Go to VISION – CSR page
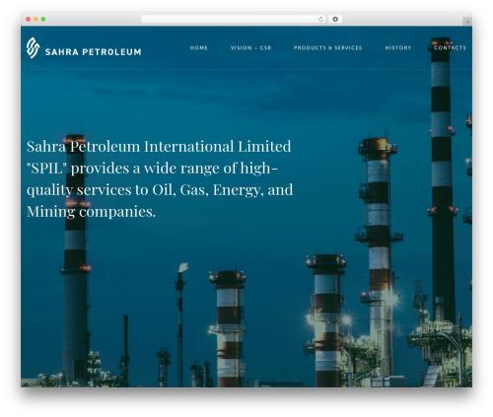The image size is (493, 417). (250, 48)
